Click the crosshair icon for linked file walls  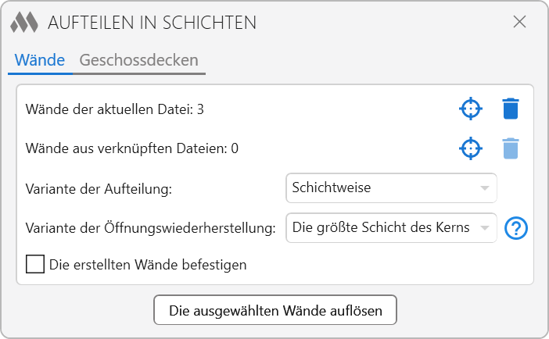click(x=469, y=148)
